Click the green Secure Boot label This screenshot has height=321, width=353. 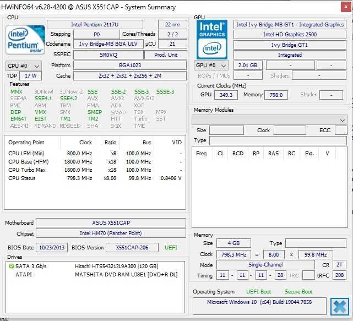[x=298, y=292]
